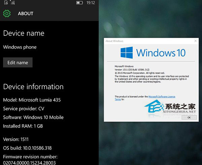The image size is (202, 165).
Task: Select firmware value 02074.00000.15234.28003
Action: click(x=29, y=163)
